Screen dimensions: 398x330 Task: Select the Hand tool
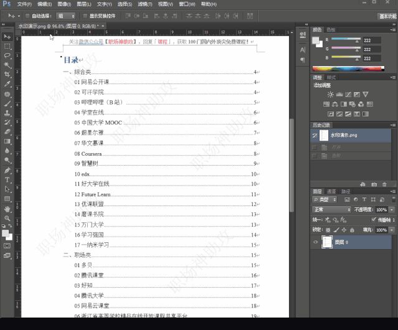pos(7,209)
